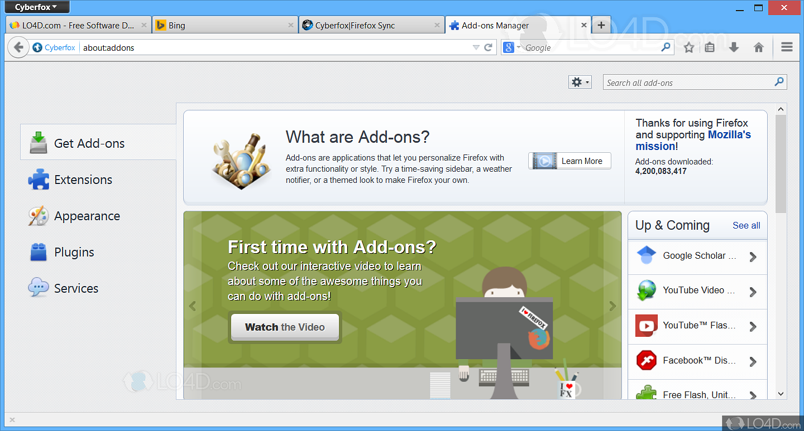Image resolution: width=804 pixels, height=431 pixels.
Task: Switch to the Cyberfox|Firefox Sync tab
Action: (x=371, y=25)
